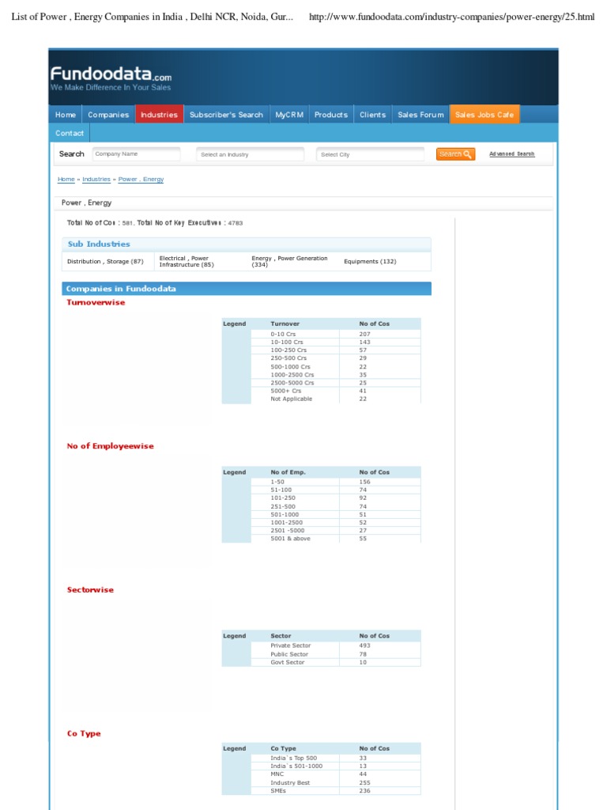Click the Companies in Fundoodata header bar
Screen dimensions: 607x810
tap(247, 289)
